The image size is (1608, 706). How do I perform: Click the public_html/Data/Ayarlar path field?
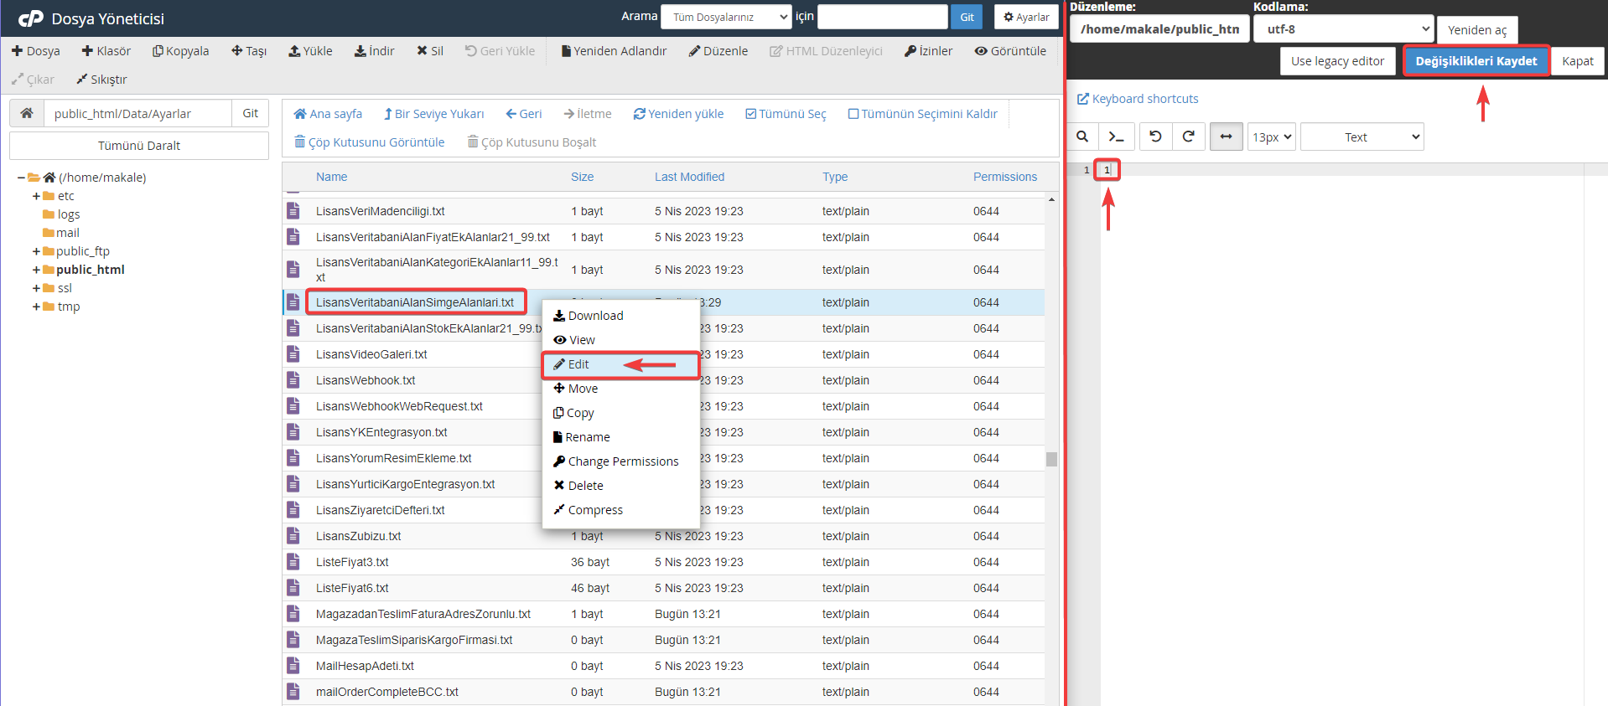[137, 113]
